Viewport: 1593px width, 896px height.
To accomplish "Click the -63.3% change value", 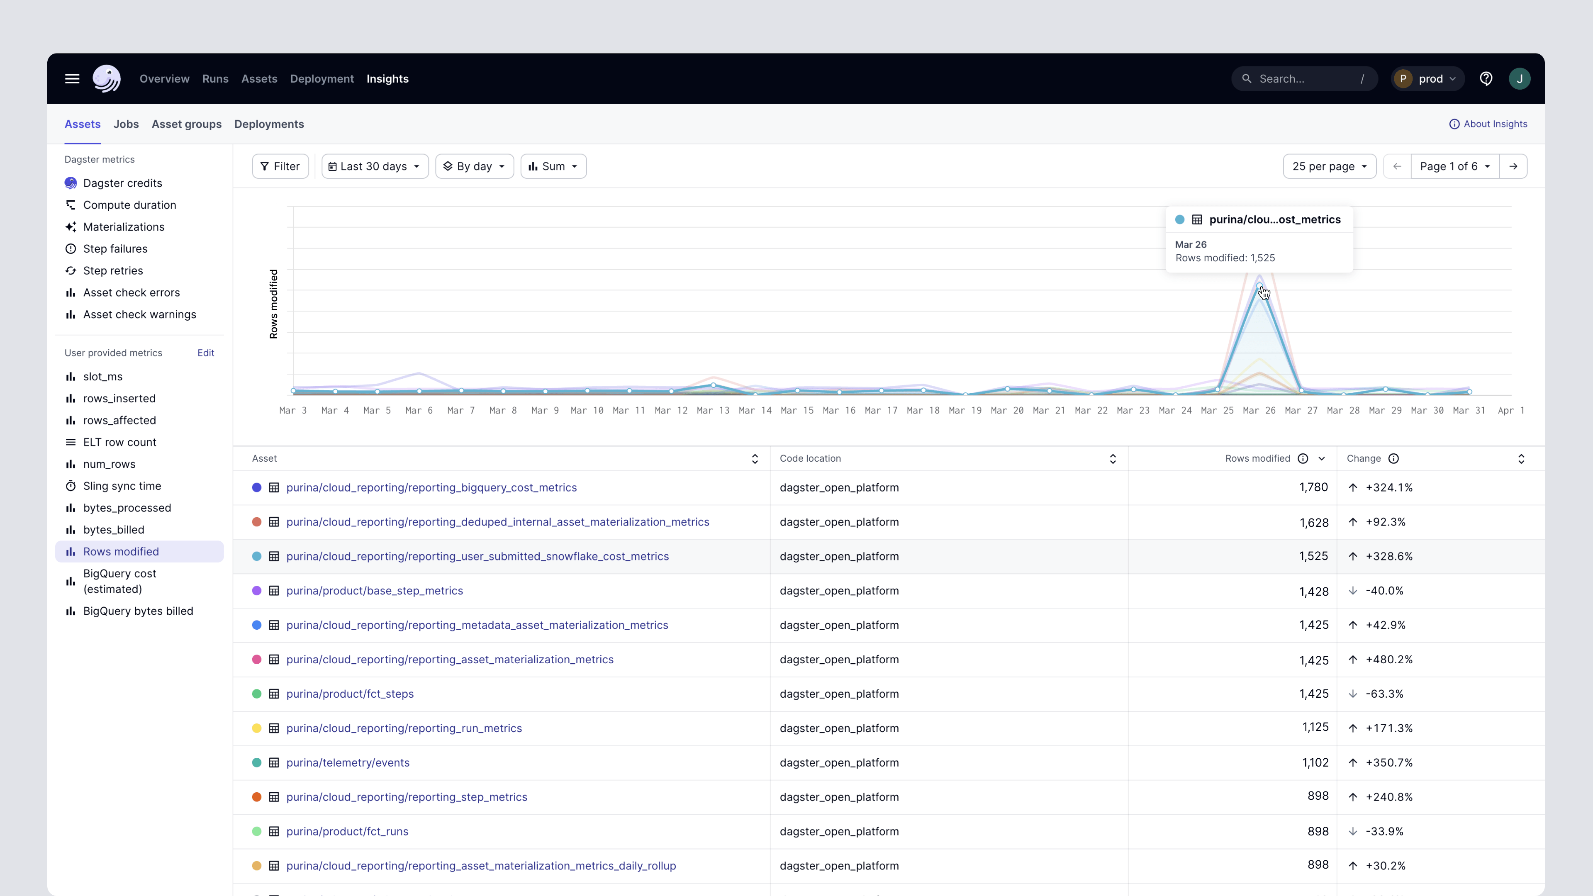I will click(x=1385, y=694).
